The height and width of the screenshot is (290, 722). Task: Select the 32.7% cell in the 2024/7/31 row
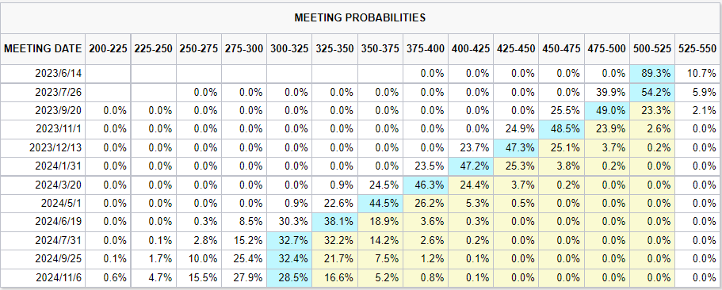pyautogui.click(x=290, y=240)
